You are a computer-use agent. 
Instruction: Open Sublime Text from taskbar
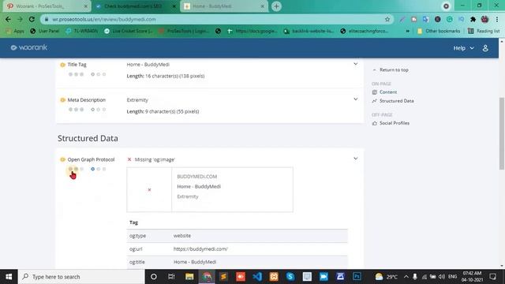point(223,277)
